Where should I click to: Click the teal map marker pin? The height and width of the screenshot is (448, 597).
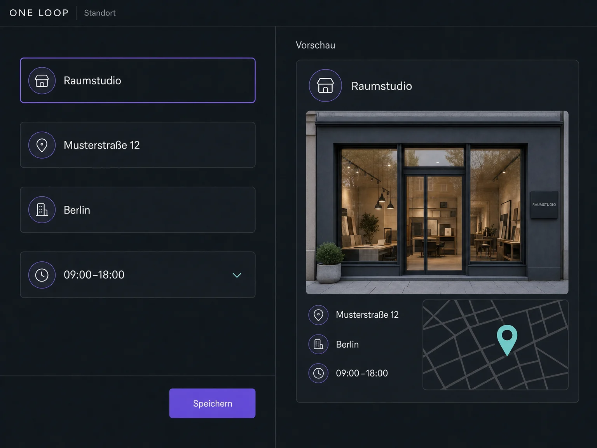click(507, 340)
